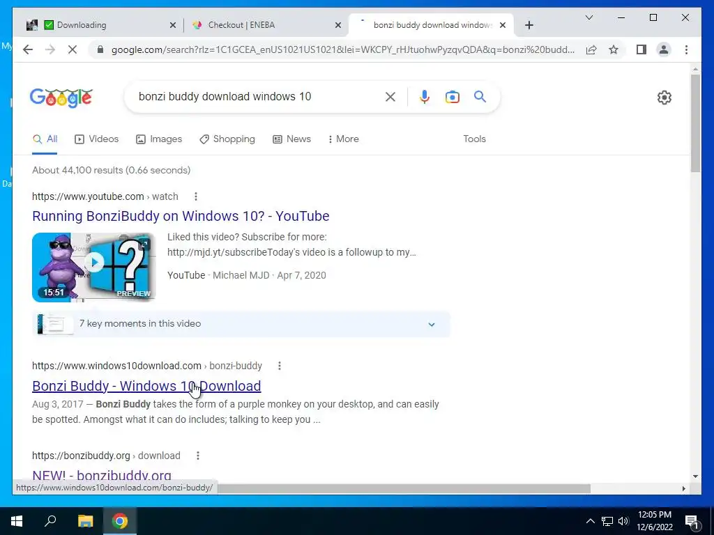
Task: Bookmark this page with the star icon
Action: tap(614, 49)
